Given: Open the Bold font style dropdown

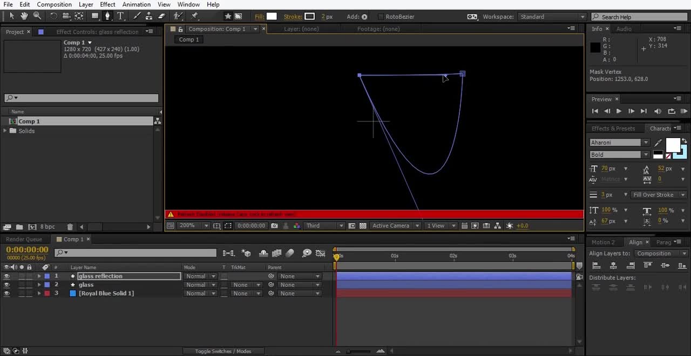Looking at the screenshot, I should click(619, 155).
